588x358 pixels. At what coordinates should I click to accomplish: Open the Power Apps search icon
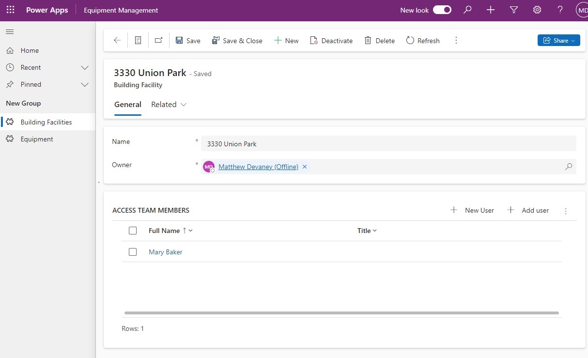click(x=467, y=10)
